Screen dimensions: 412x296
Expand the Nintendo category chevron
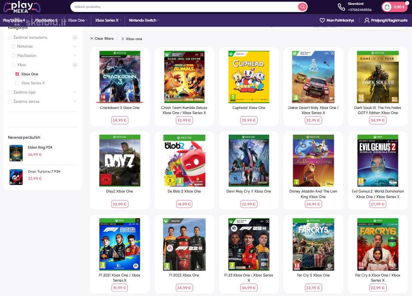(x=75, y=46)
